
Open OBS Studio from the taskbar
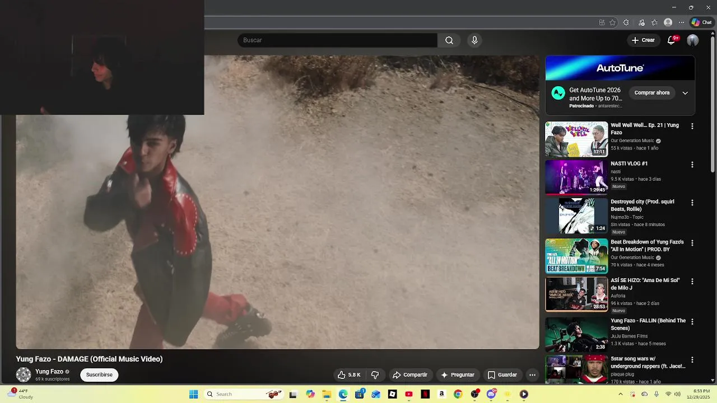[474, 394]
